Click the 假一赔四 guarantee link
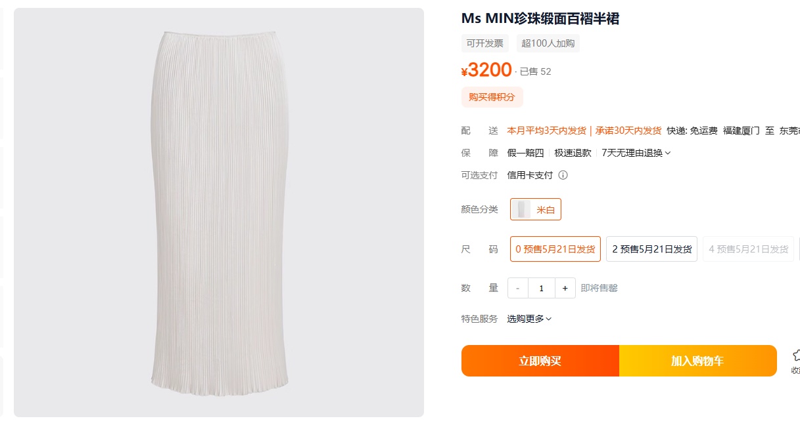The height and width of the screenshot is (427, 800). 526,153
